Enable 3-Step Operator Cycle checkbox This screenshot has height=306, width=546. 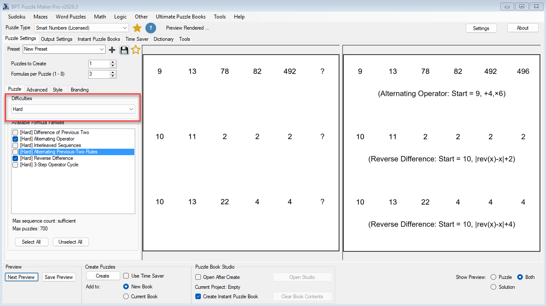tap(15, 165)
